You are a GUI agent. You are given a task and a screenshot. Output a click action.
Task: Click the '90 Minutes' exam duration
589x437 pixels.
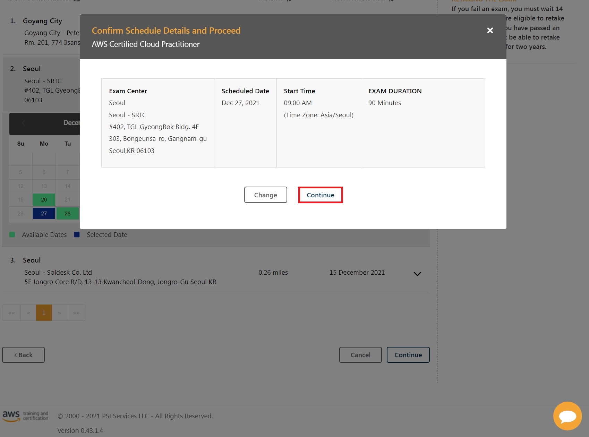pyautogui.click(x=384, y=103)
